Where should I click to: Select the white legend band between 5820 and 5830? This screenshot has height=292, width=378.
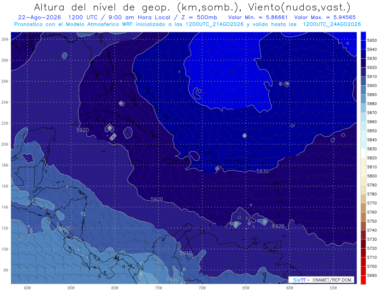coord(363,153)
